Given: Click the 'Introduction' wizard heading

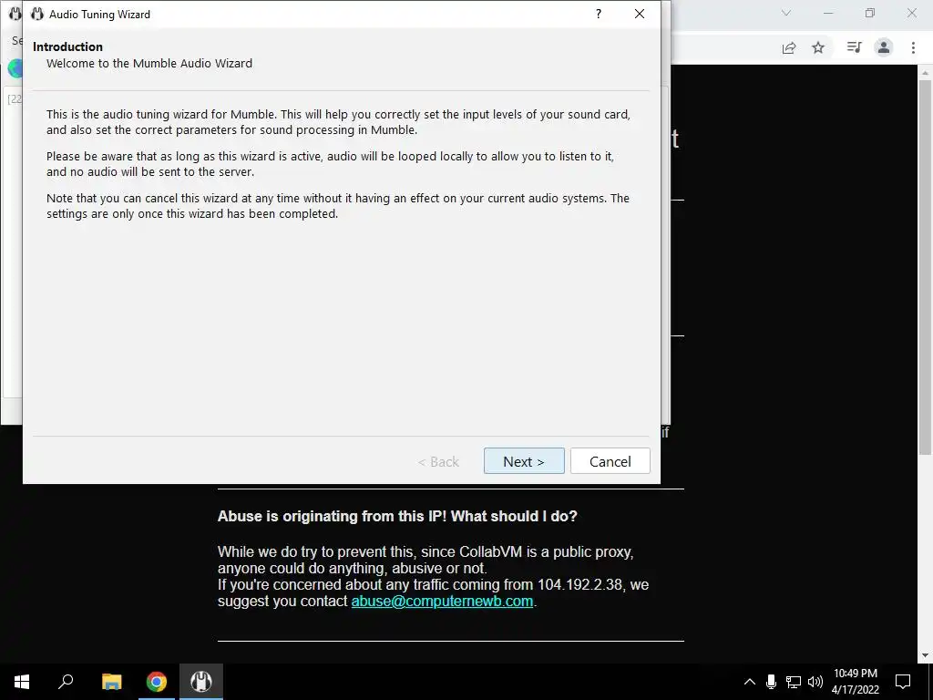Looking at the screenshot, I should 67,46.
